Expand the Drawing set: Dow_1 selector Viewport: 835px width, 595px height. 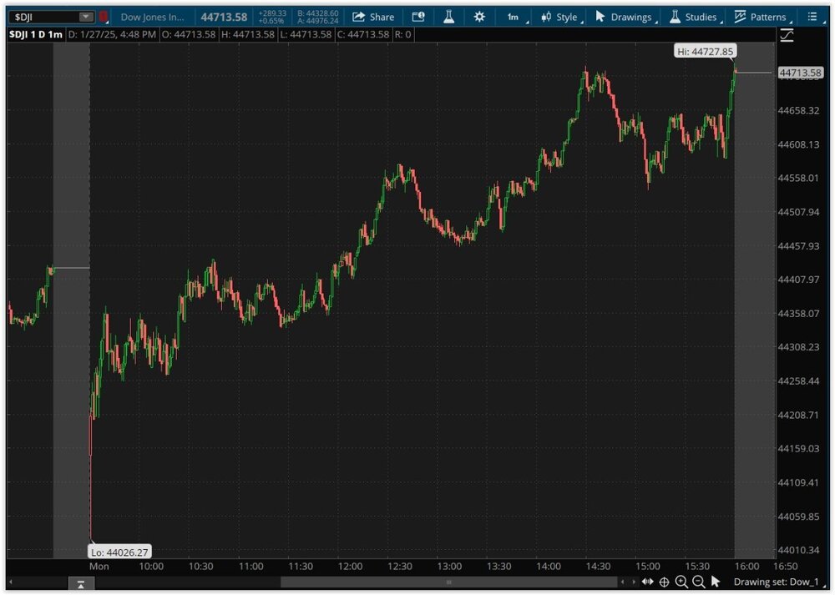(774, 582)
